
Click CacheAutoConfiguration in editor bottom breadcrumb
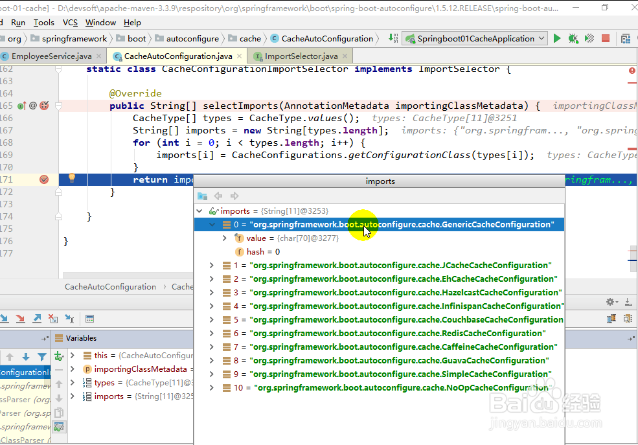[x=110, y=287]
